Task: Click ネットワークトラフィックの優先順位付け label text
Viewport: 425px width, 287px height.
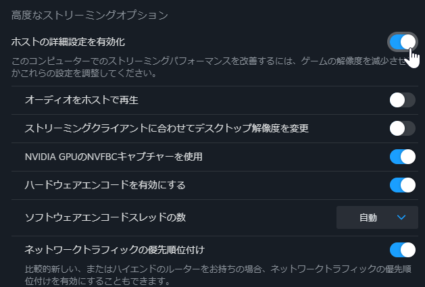Action: [x=115, y=250]
